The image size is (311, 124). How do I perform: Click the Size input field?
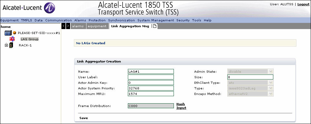tap(250, 77)
